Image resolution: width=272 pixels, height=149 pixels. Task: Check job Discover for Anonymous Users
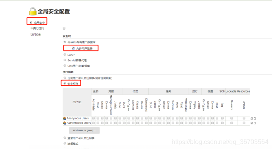point(173,119)
